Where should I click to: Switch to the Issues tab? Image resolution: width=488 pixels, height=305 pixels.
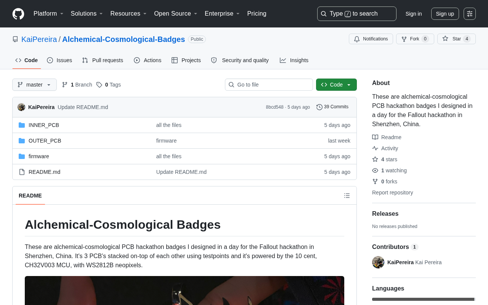point(59,60)
